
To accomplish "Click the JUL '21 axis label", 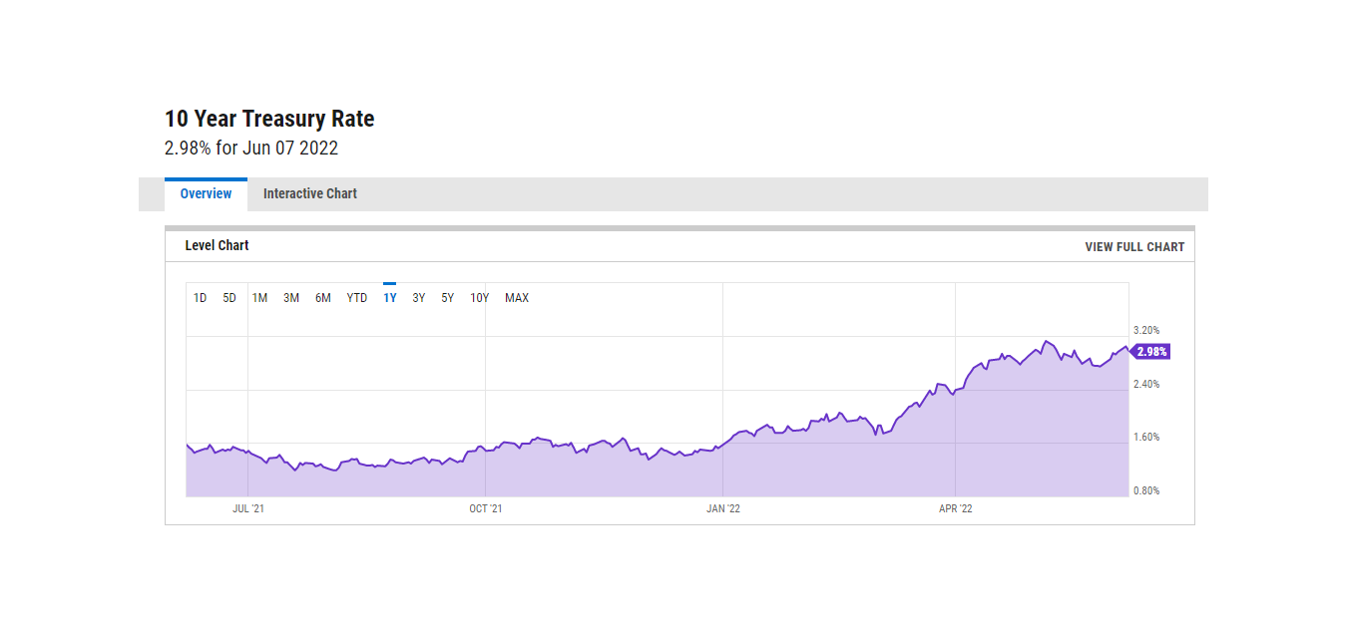I will 248,508.
